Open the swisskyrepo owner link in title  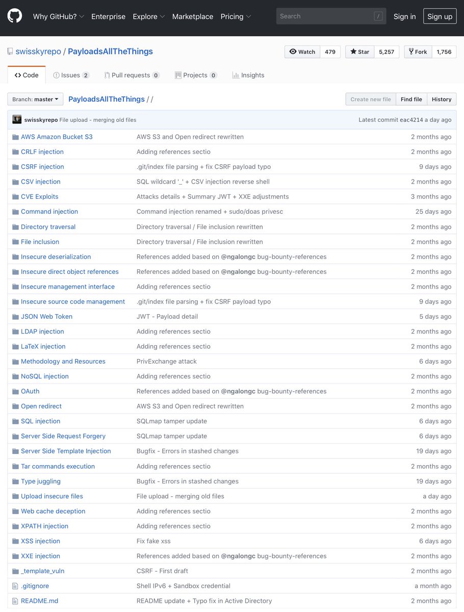click(38, 52)
